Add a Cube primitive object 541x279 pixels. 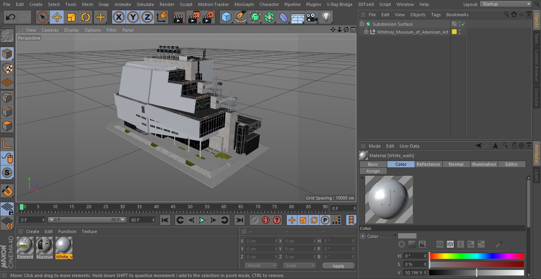226,17
